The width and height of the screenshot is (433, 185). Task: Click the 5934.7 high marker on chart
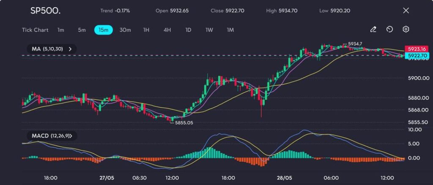[x=355, y=44]
